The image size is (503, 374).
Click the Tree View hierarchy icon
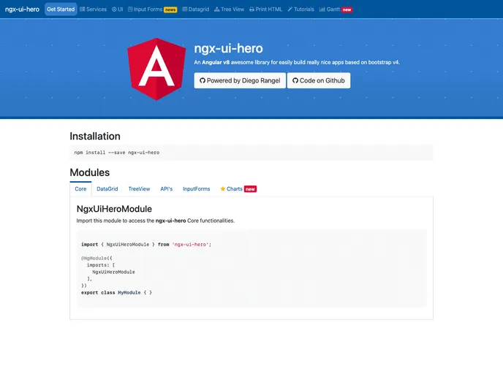217,9
